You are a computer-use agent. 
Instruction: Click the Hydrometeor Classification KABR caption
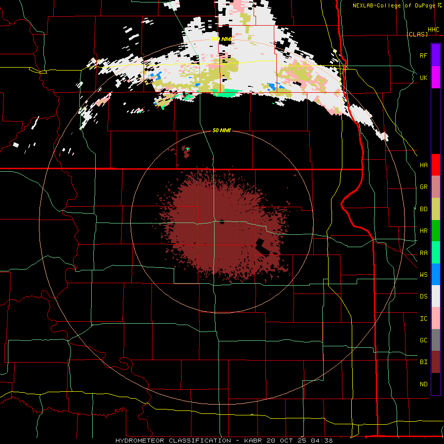[224, 441]
